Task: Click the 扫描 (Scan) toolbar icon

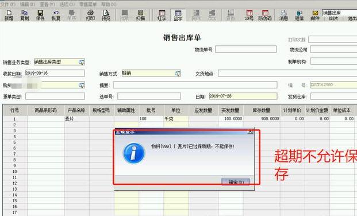Action: coord(140,16)
